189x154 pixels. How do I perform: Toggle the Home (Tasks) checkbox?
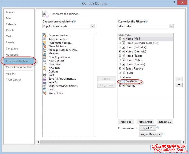(123, 56)
